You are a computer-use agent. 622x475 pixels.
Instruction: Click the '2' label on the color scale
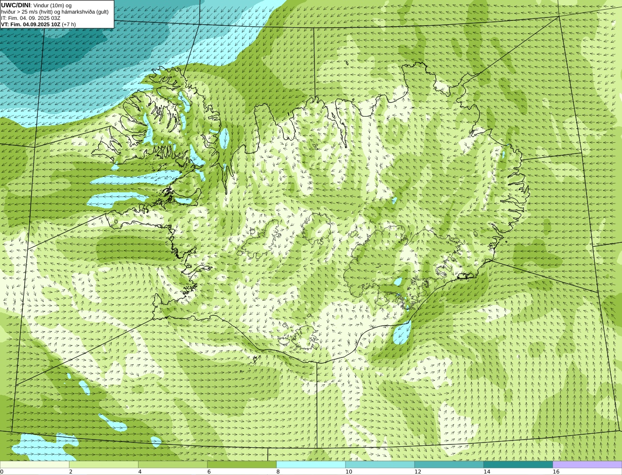coord(71,472)
